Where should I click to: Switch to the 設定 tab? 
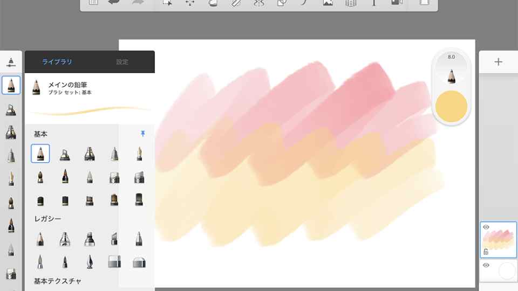pyautogui.click(x=122, y=62)
